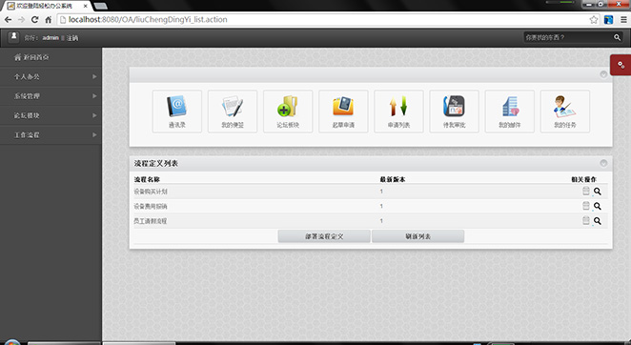The height and width of the screenshot is (345, 631).
Task: Reload the page with the refresh icon
Action: tap(35, 20)
